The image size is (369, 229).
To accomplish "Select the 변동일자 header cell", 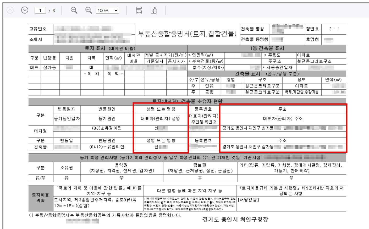I will 67,109.
